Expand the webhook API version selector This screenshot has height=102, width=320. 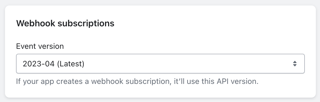160,64
